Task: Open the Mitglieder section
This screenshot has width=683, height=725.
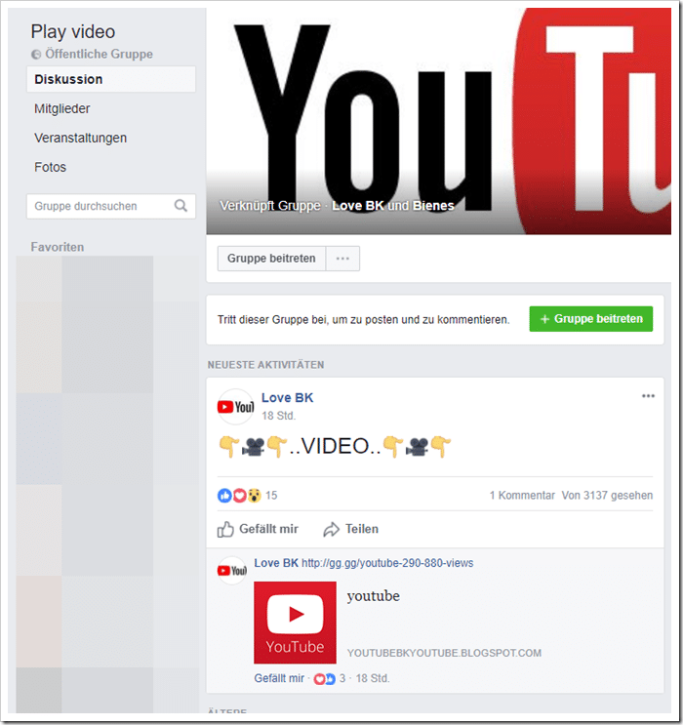Action: pos(62,108)
